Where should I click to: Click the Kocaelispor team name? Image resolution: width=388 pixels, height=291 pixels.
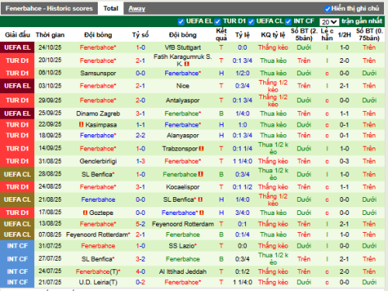point(183,187)
